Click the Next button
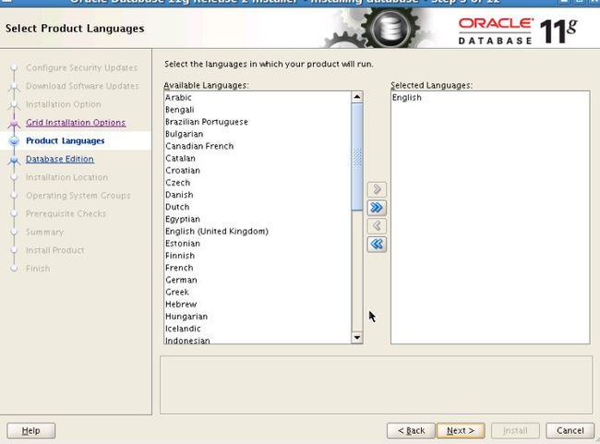This screenshot has width=600, height=444. 461,430
